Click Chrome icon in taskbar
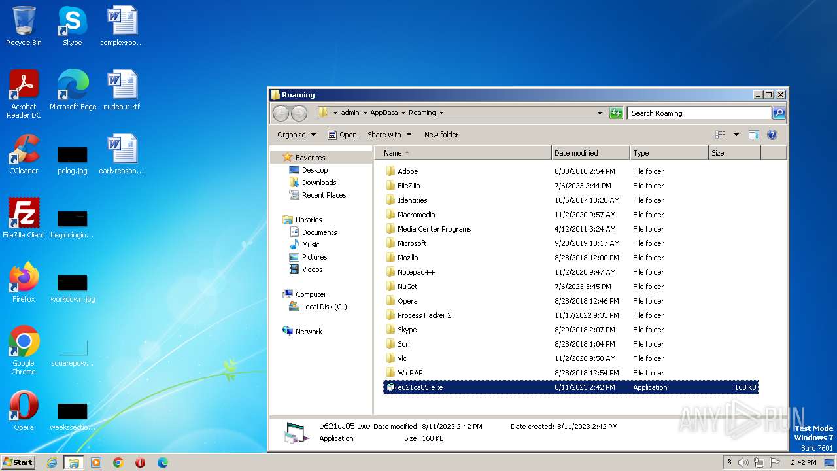 pyautogui.click(x=118, y=462)
